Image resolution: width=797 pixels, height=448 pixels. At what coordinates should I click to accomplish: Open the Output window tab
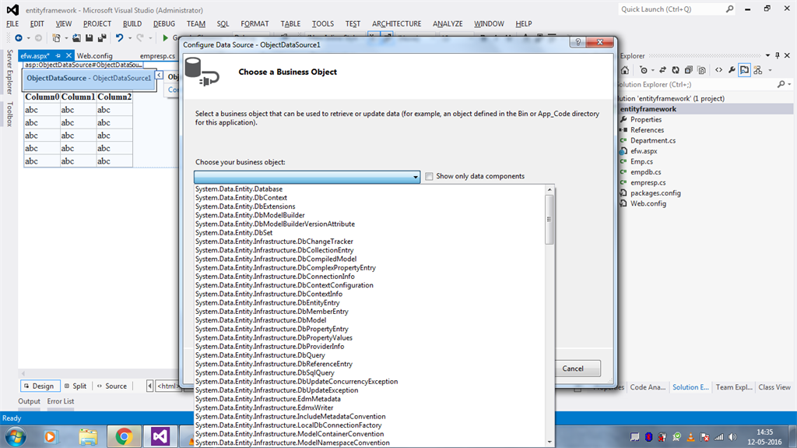[x=29, y=401]
